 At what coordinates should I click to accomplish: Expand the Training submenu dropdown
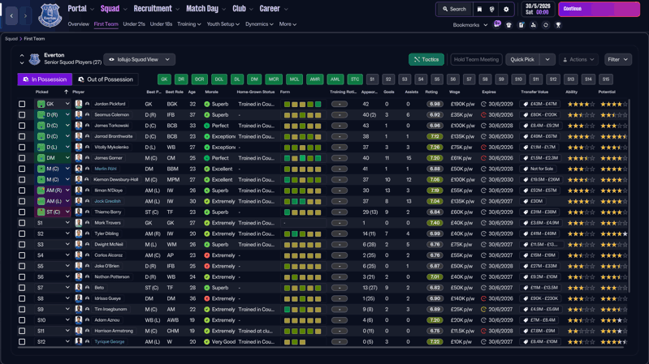pos(189,24)
